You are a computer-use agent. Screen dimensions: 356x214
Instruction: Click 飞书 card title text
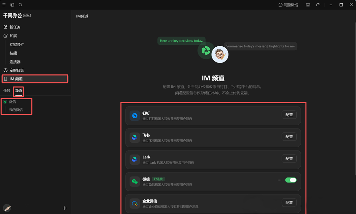click(x=146, y=135)
